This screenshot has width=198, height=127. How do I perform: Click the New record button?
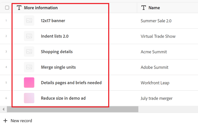(18, 121)
